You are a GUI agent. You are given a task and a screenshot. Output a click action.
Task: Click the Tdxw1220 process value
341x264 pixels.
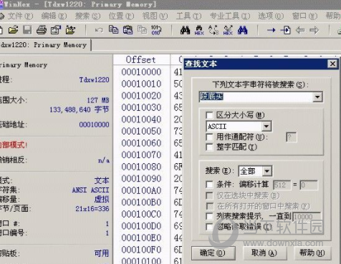(95, 80)
